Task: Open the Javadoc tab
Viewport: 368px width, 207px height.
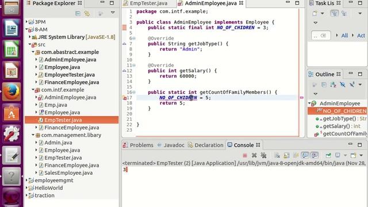Action: [171, 145]
